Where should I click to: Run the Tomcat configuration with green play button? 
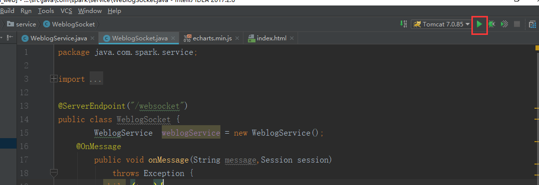tap(479, 24)
